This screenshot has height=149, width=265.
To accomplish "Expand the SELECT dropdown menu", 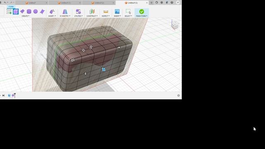I will click(x=128, y=16).
